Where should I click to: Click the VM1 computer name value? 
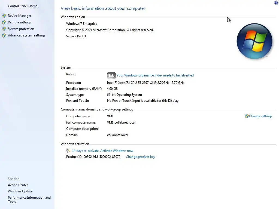tap(110, 116)
